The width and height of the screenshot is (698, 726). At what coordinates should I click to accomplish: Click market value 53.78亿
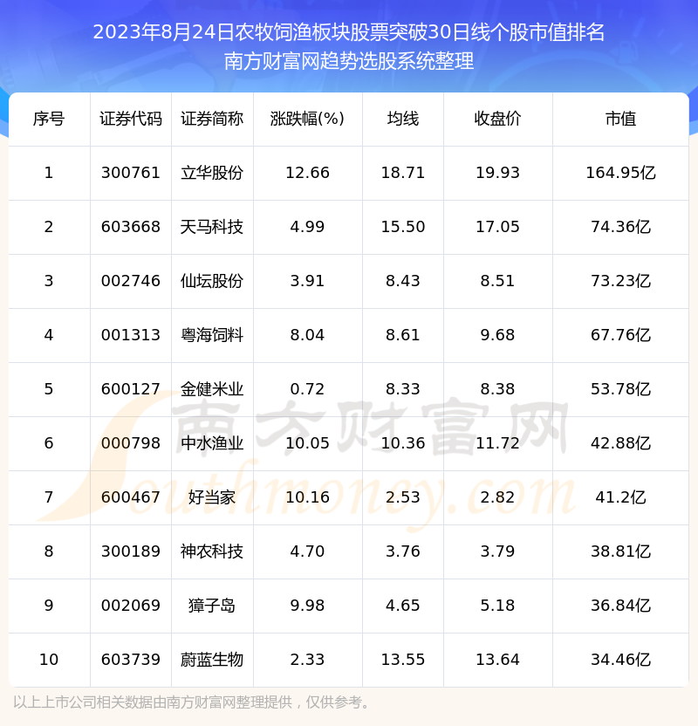[620, 389]
